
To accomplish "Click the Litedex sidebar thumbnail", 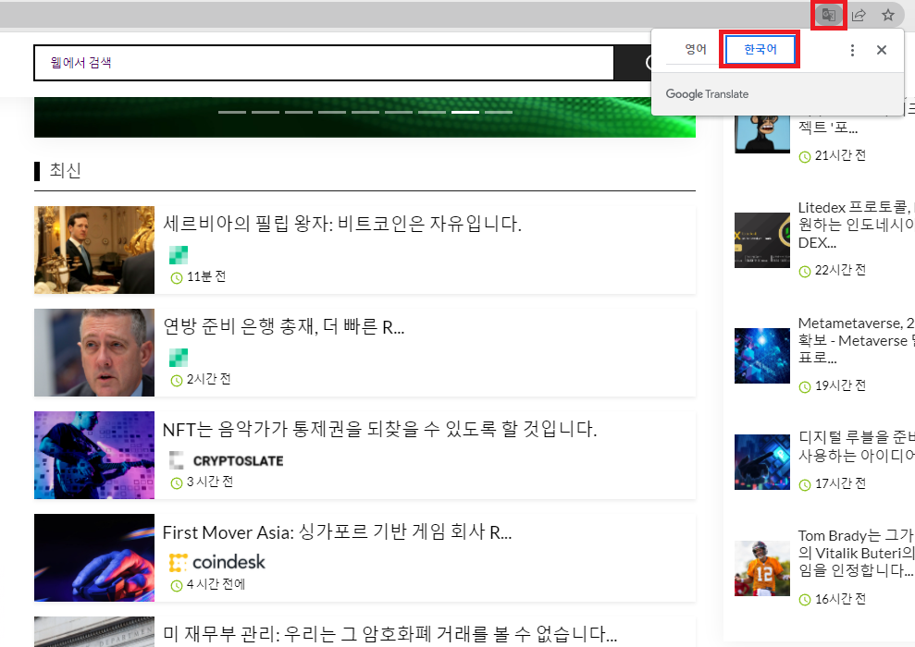I will 762,240.
